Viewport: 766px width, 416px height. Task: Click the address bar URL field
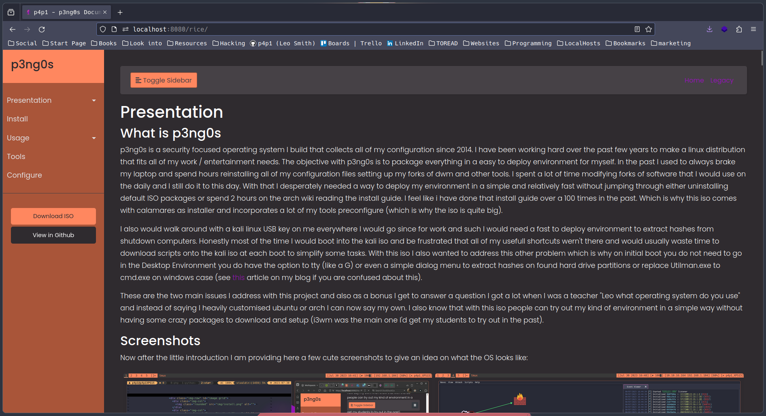[x=364, y=30]
